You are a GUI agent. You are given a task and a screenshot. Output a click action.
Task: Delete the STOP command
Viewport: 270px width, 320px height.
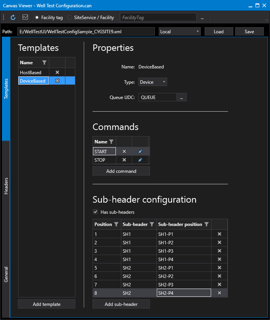point(124,160)
